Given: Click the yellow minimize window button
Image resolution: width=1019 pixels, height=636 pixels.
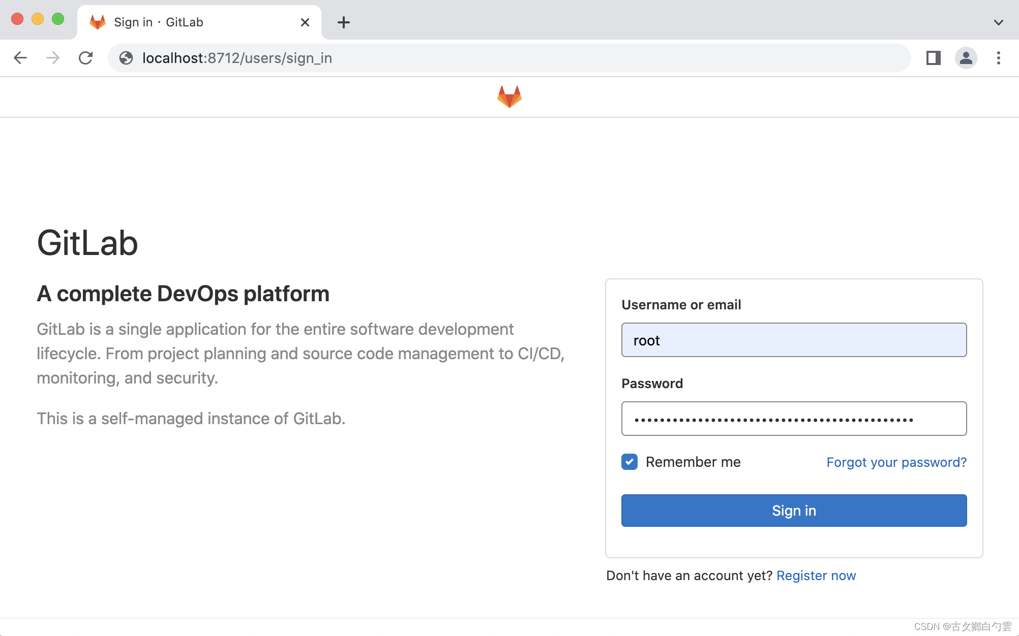Looking at the screenshot, I should (38, 19).
